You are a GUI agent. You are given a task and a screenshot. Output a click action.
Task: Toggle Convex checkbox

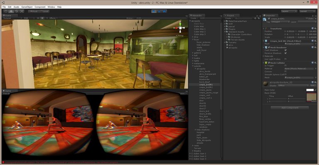point(285,71)
